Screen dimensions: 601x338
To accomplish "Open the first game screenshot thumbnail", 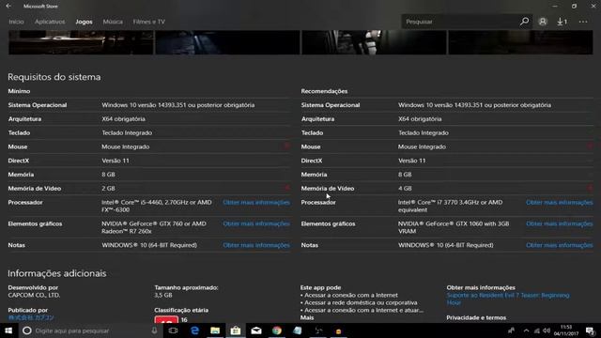I will [x=81, y=42].
